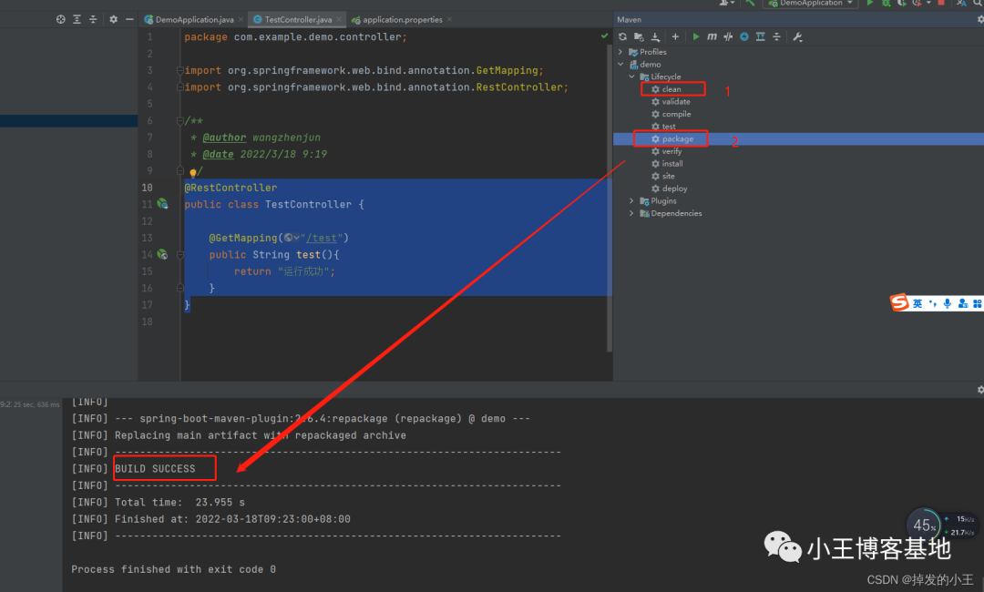Expand Profiles node in Maven tree

(620, 52)
